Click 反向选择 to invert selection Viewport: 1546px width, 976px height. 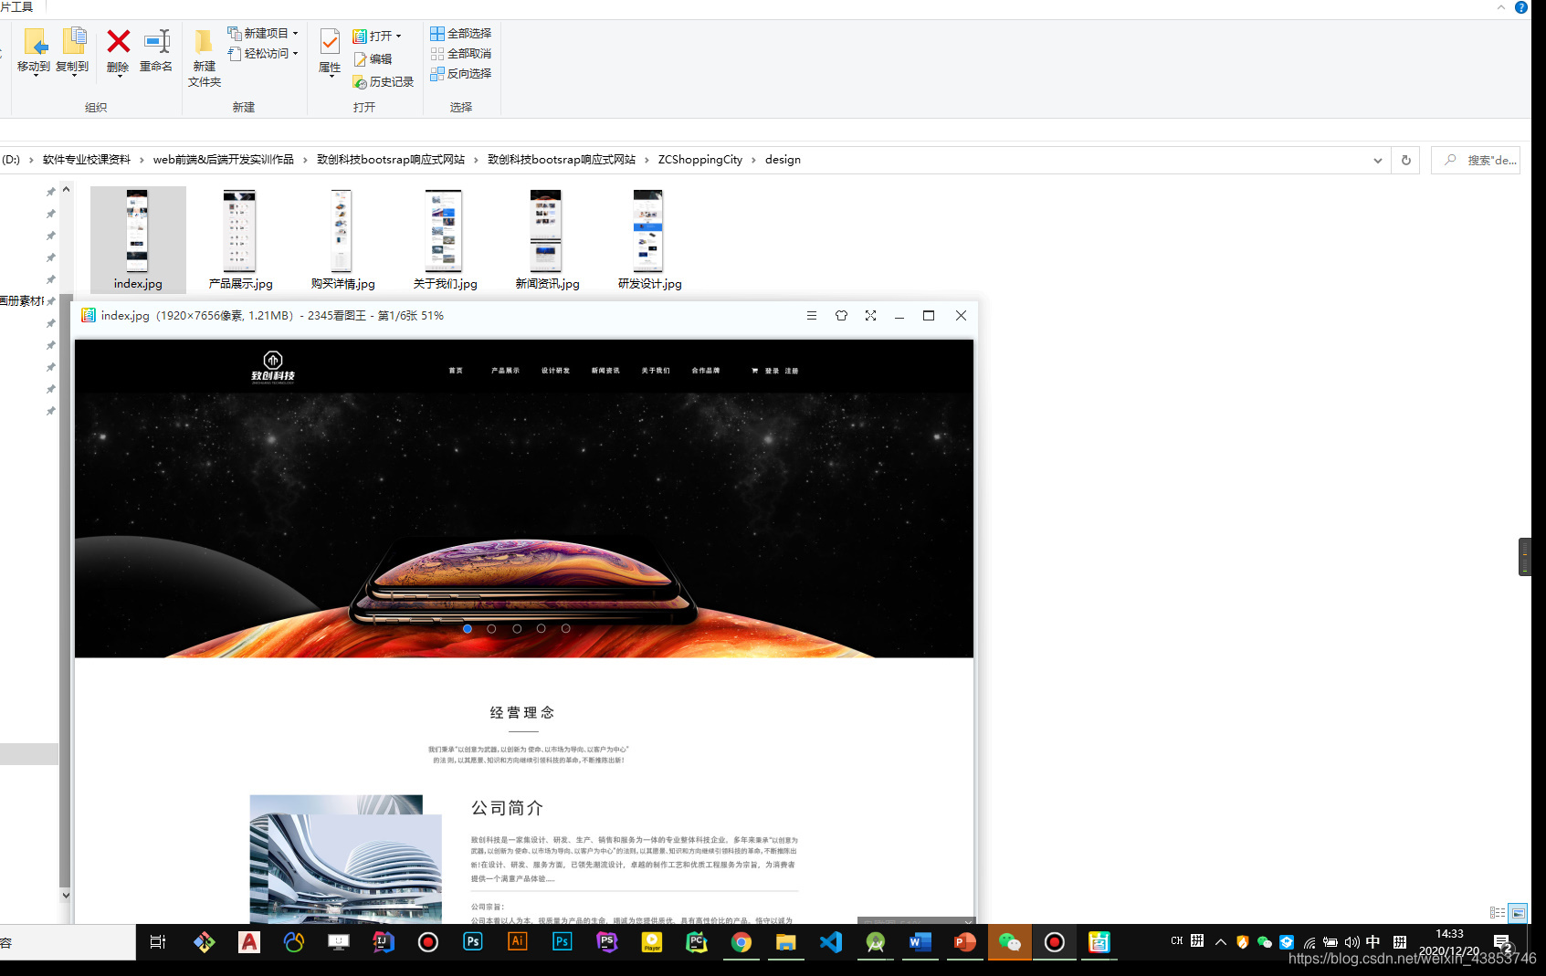coord(461,74)
